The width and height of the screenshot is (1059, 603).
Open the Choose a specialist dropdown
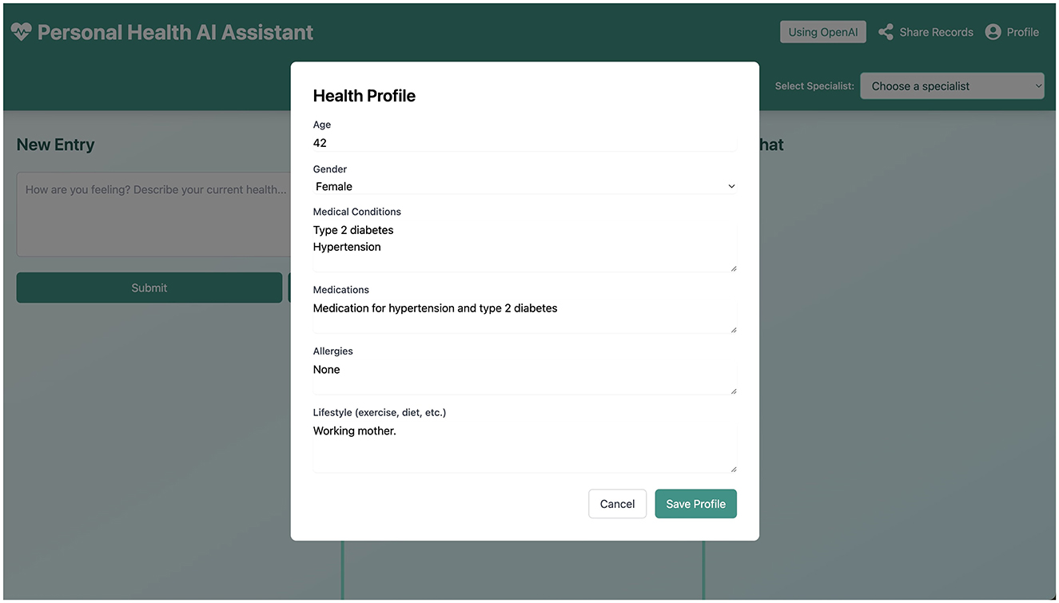coord(952,85)
